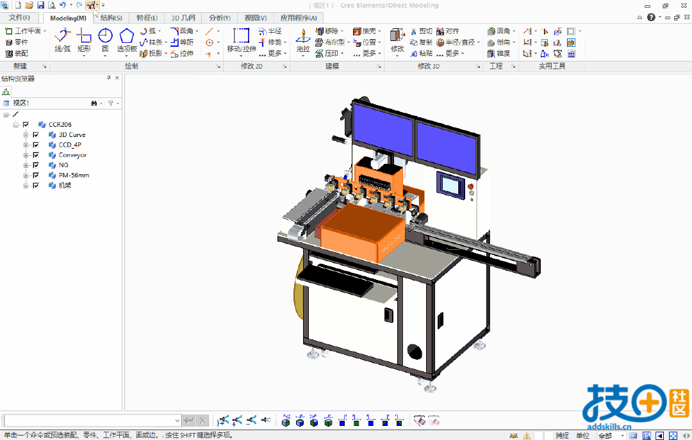Choose the 矩形 rectangle tool
The width and height of the screenshot is (692, 440).
[x=84, y=40]
